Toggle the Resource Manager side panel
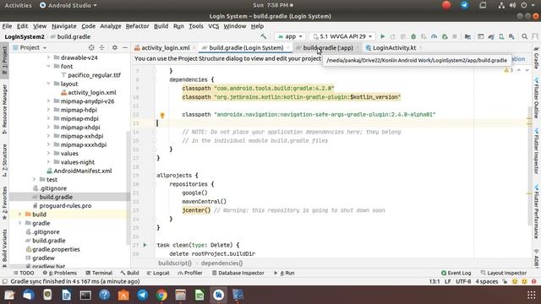The image size is (541, 304). (4, 109)
